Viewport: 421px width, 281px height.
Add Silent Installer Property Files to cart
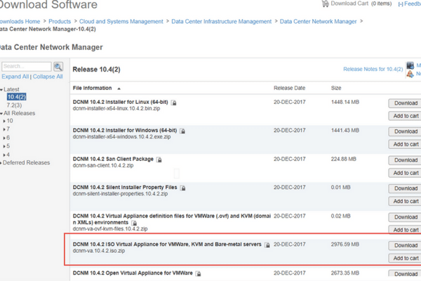click(x=406, y=202)
